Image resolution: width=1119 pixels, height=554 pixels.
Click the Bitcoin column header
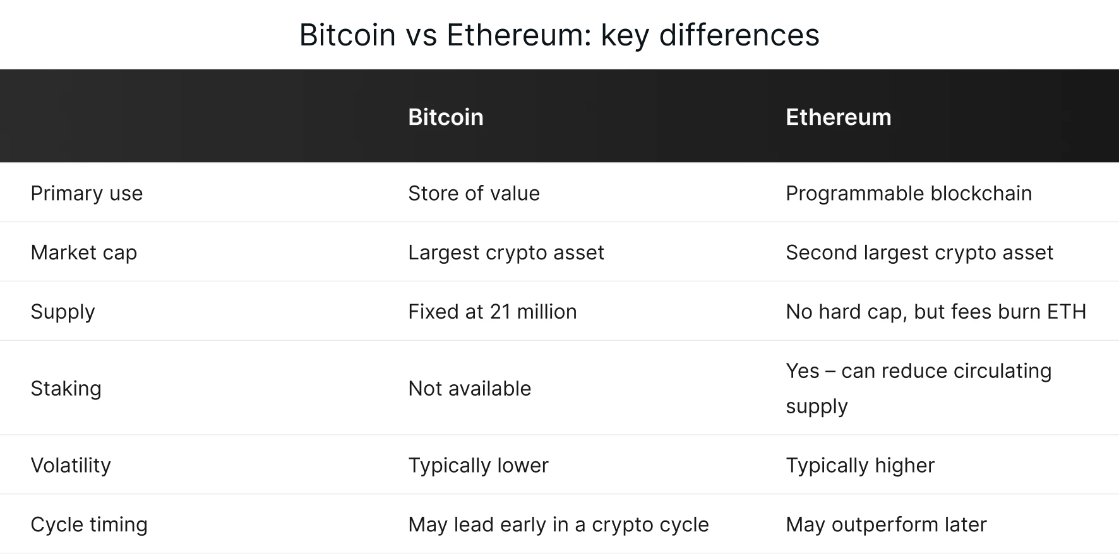[x=445, y=117]
